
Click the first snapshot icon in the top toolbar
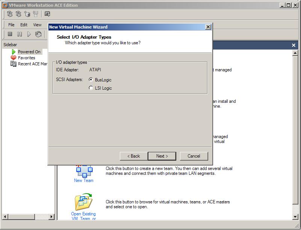click(x=10, y=14)
